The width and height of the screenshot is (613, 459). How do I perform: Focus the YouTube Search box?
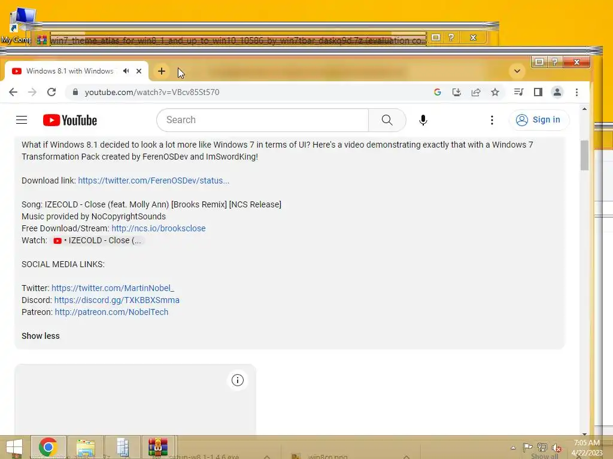click(x=262, y=120)
